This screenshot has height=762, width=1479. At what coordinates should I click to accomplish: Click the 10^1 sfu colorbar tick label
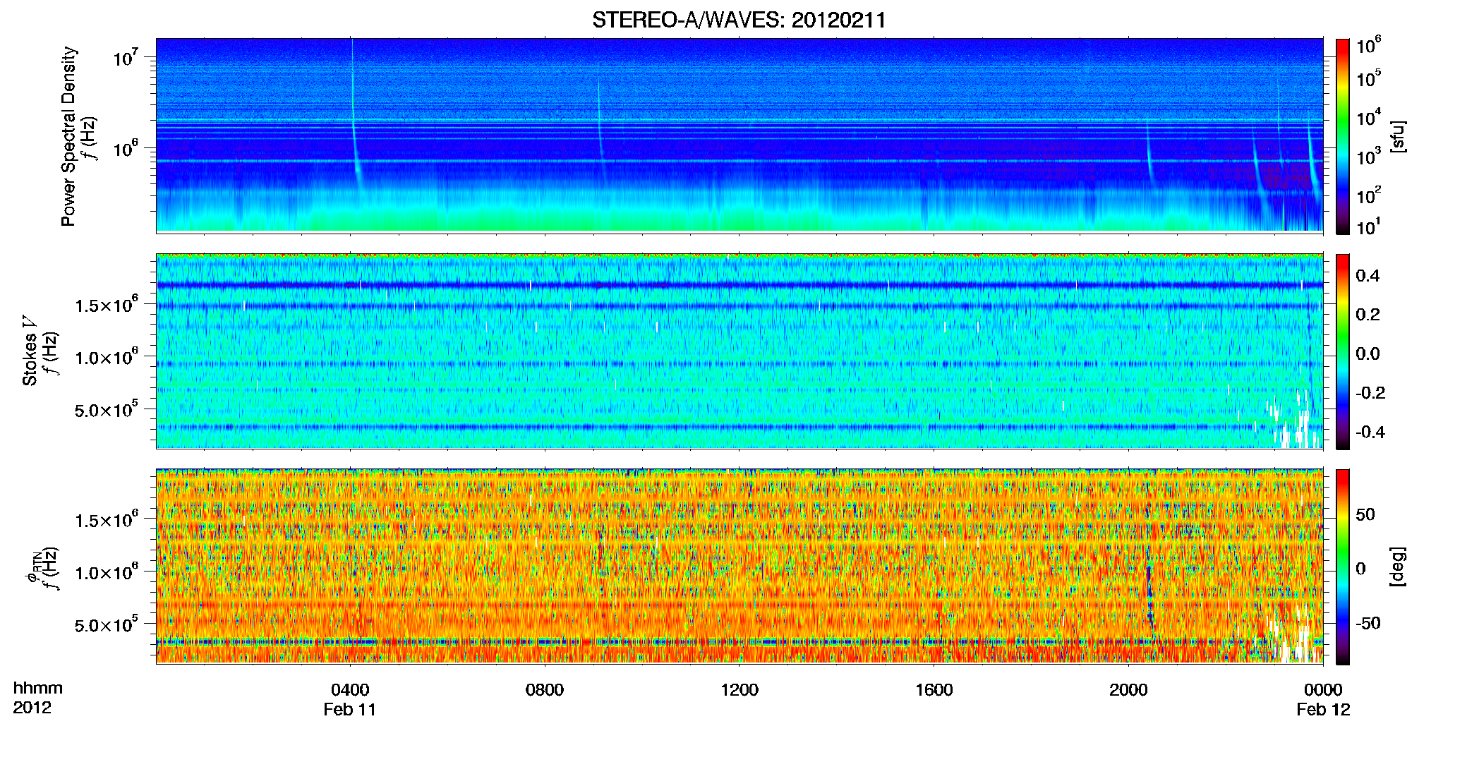pos(1368,226)
